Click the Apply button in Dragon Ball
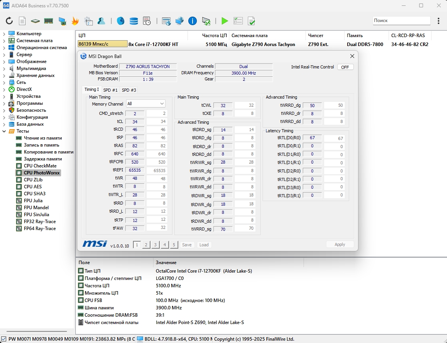 (x=340, y=244)
